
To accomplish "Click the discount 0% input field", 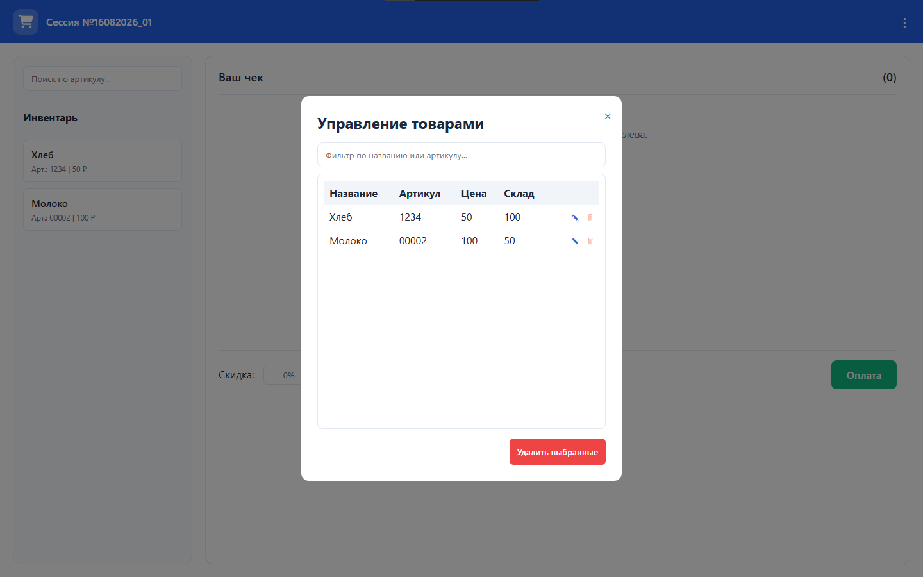I will pos(283,375).
